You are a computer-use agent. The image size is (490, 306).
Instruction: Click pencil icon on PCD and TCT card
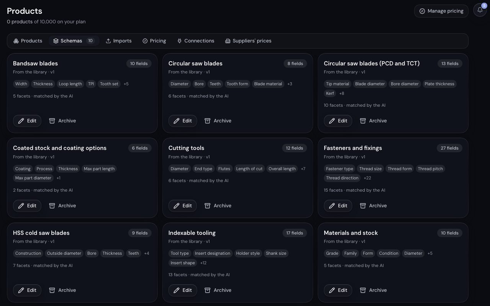332,121
